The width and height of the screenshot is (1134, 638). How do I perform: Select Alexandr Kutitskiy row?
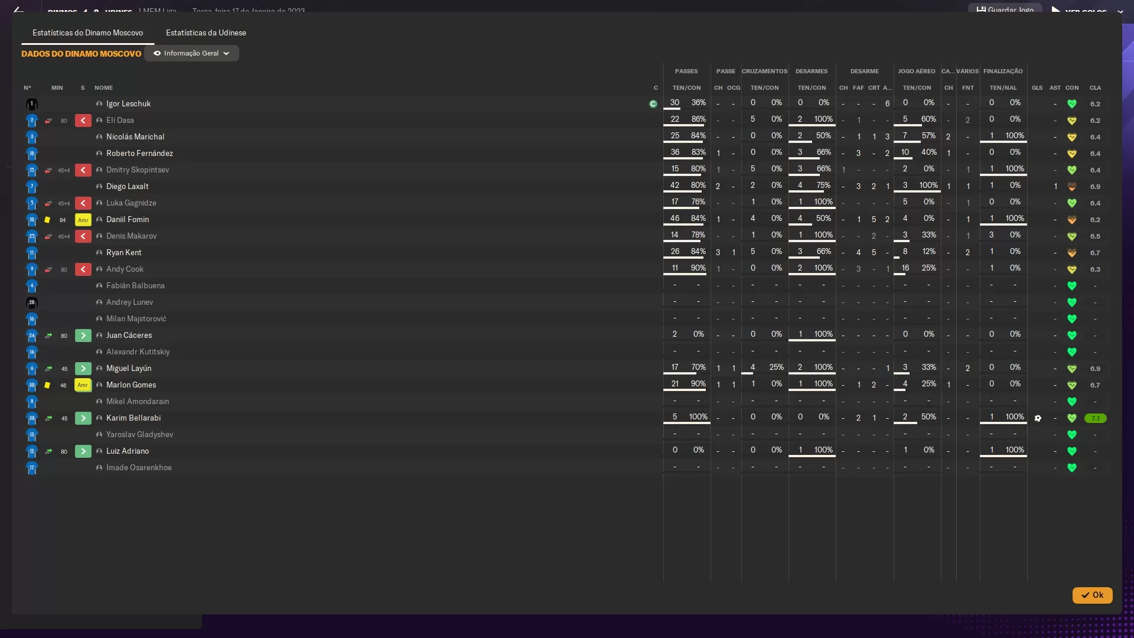coord(566,352)
